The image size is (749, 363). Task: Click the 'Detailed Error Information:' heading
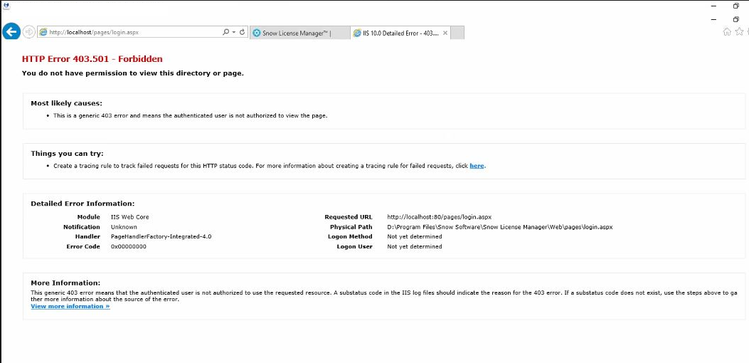[x=83, y=204]
